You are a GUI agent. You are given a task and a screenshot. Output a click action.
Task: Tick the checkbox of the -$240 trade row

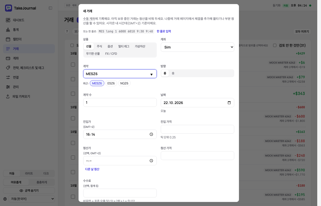point(73,158)
